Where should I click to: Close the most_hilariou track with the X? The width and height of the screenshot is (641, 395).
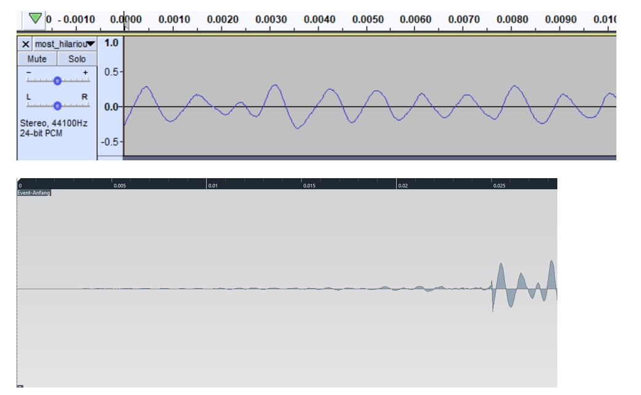click(x=25, y=44)
